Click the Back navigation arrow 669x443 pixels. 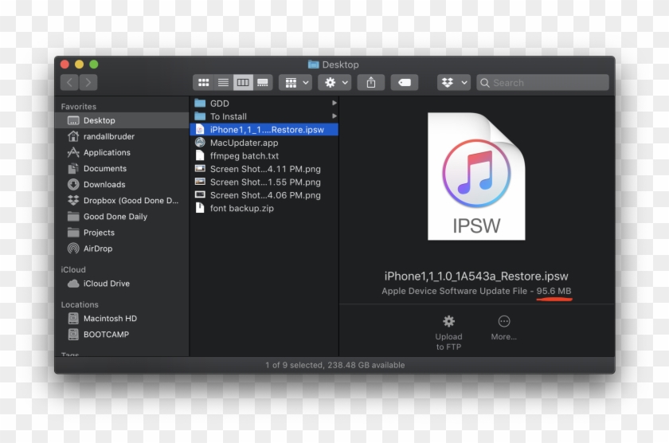click(69, 83)
